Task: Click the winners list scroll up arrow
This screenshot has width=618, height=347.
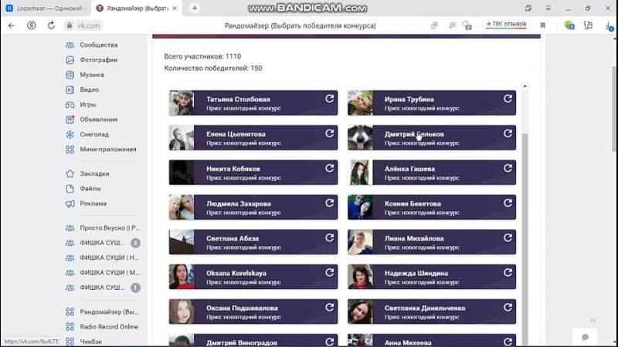Action: [525, 86]
